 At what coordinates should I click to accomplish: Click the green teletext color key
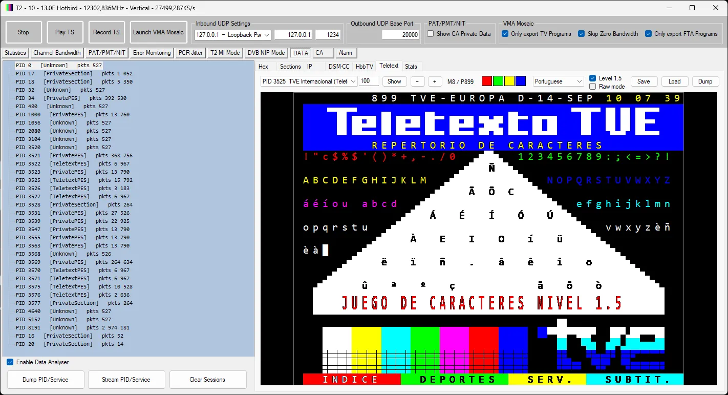tap(498, 81)
